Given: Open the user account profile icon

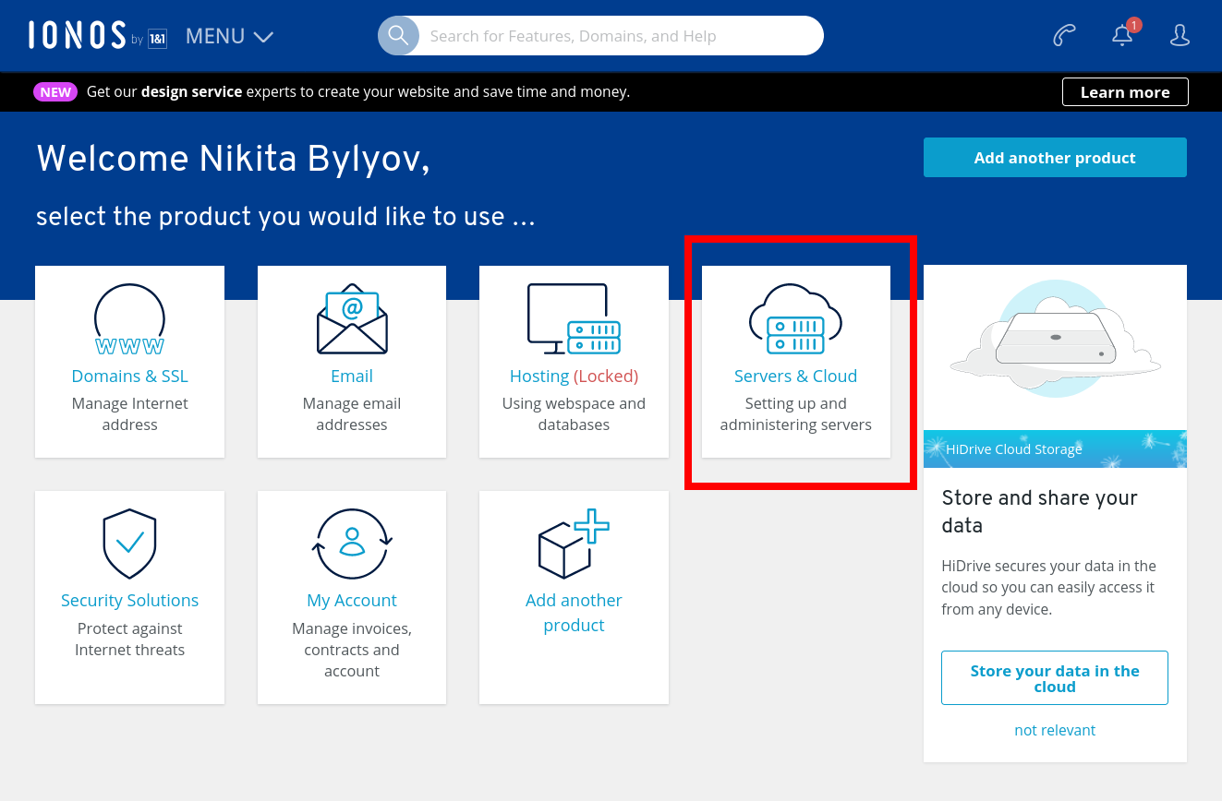Looking at the screenshot, I should [x=1180, y=35].
